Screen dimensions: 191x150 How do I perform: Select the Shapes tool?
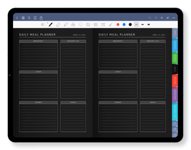click(73, 24)
